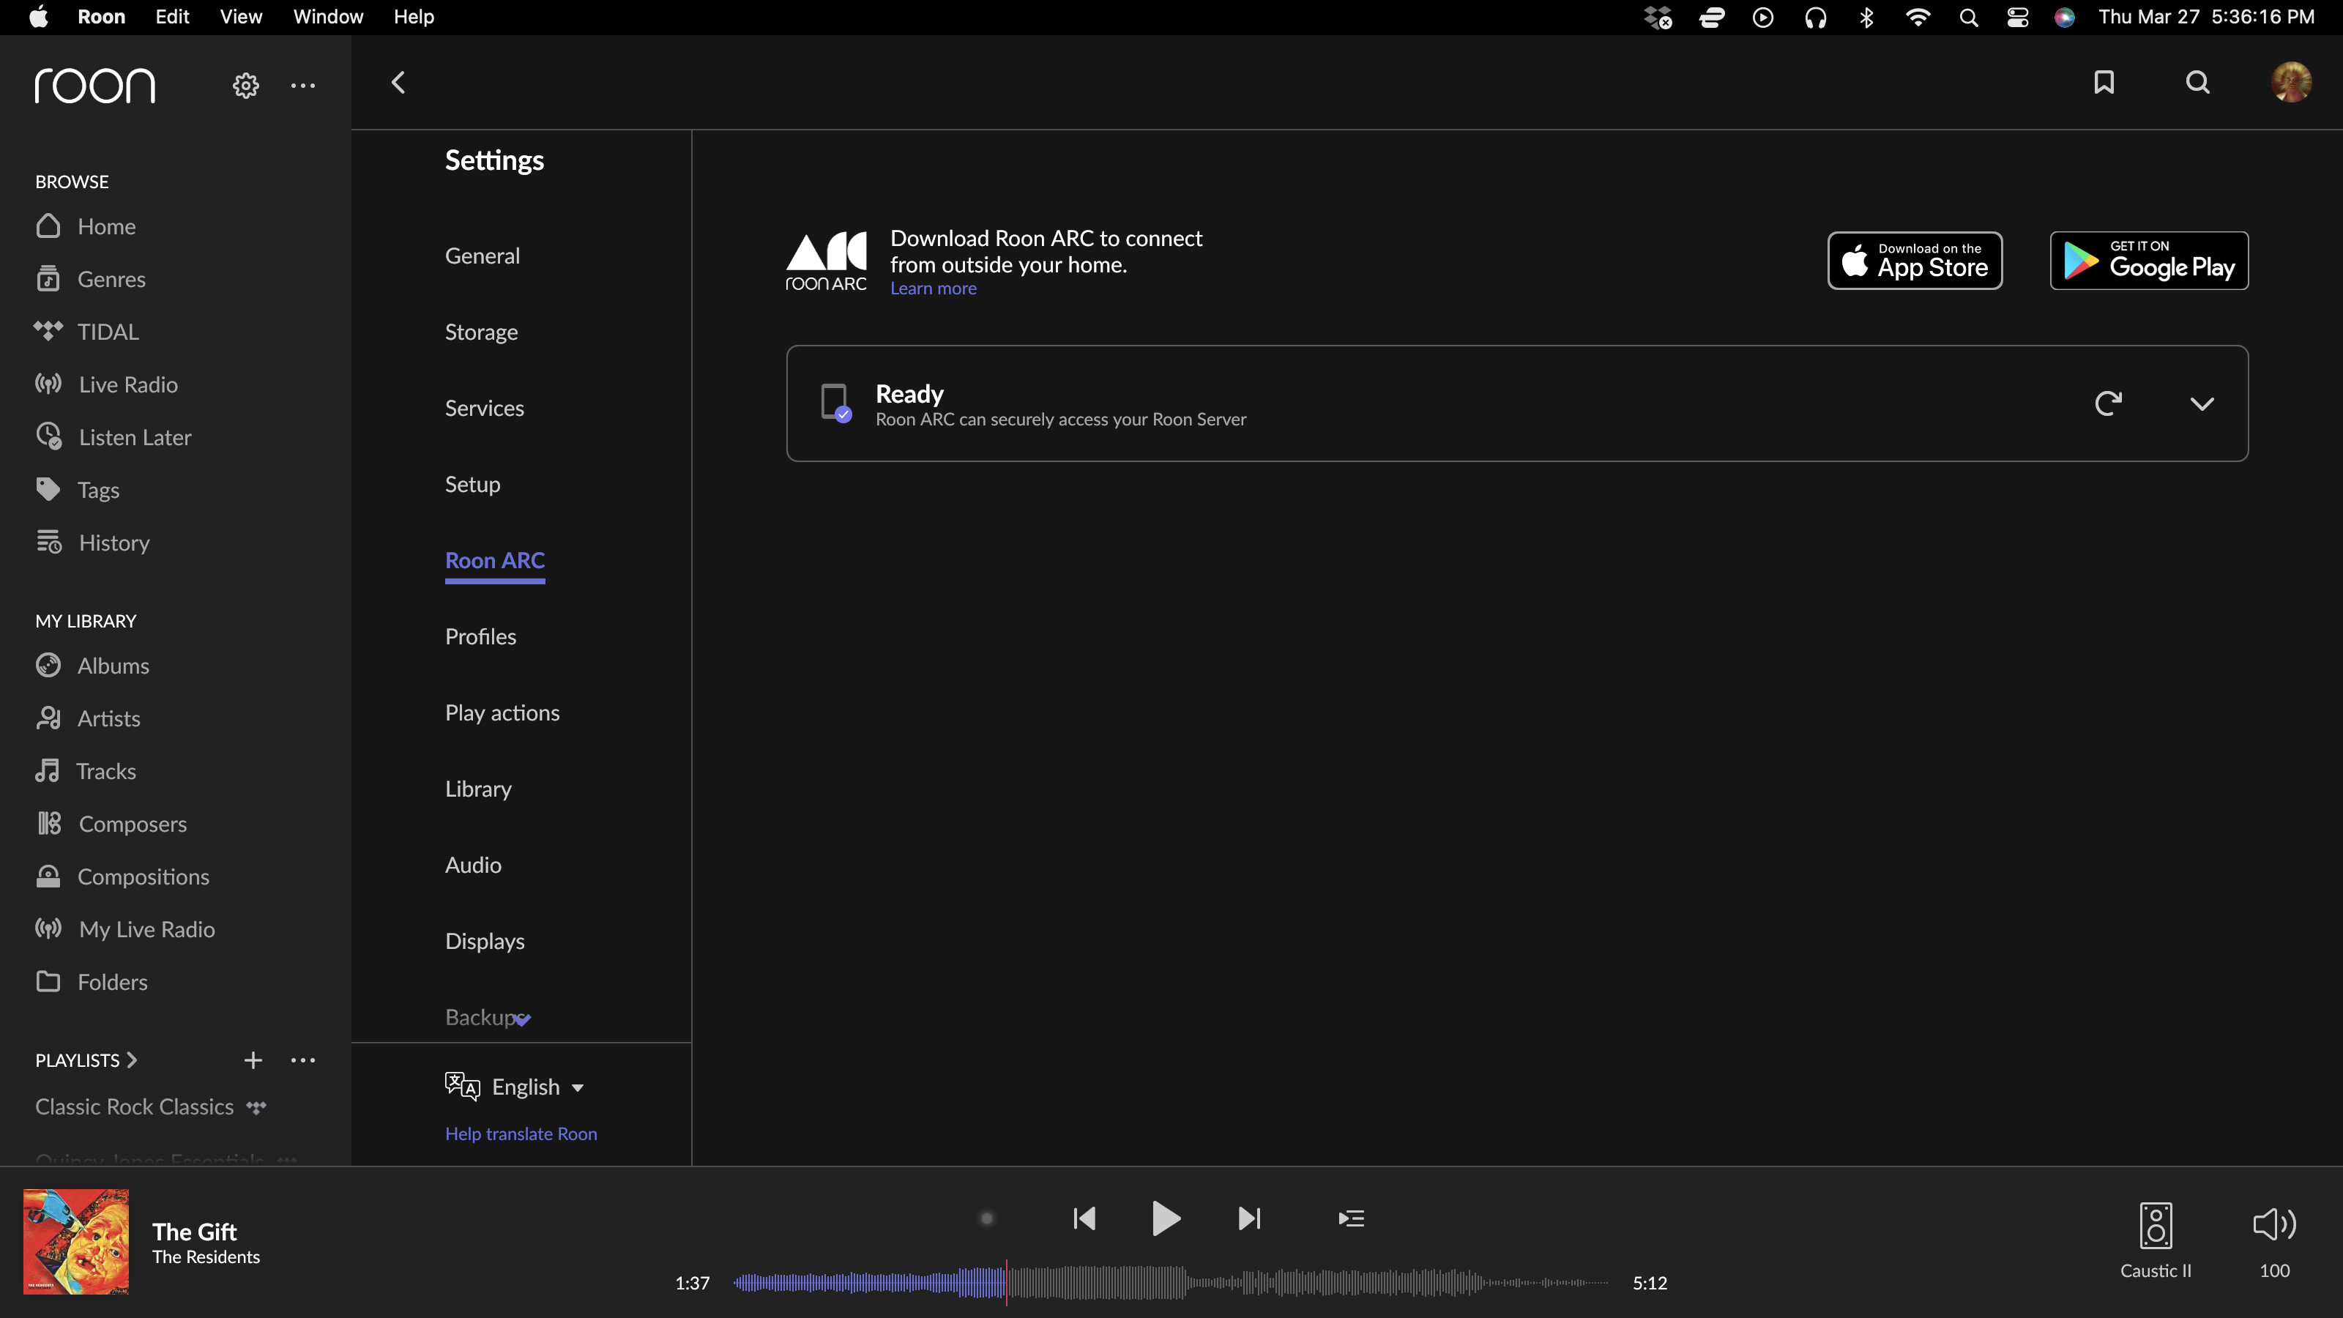2343x1318 pixels.
Task: Open the Wi-Fi status menu
Action: click(x=1918, y=18)
